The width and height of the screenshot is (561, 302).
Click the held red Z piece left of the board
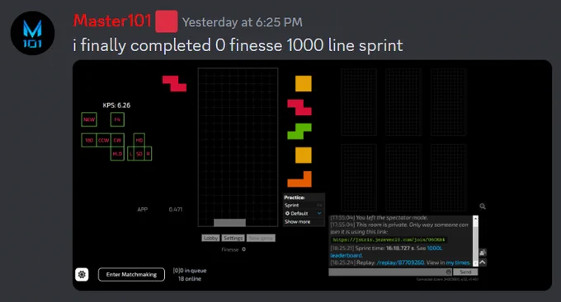coord(174,84)
